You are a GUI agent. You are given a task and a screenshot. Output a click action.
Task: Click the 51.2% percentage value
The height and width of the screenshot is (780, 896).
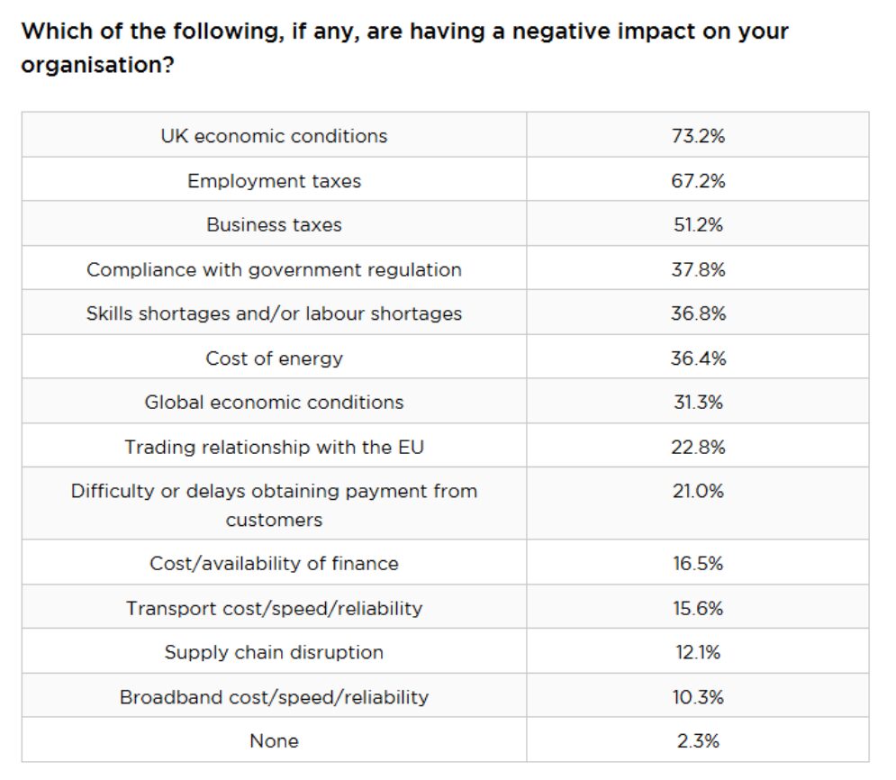698,224
